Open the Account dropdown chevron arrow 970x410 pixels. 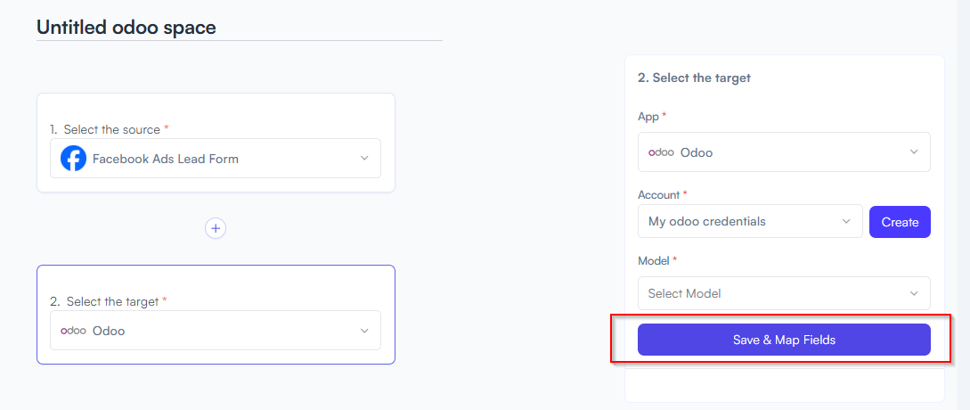(x=846, y=221)
